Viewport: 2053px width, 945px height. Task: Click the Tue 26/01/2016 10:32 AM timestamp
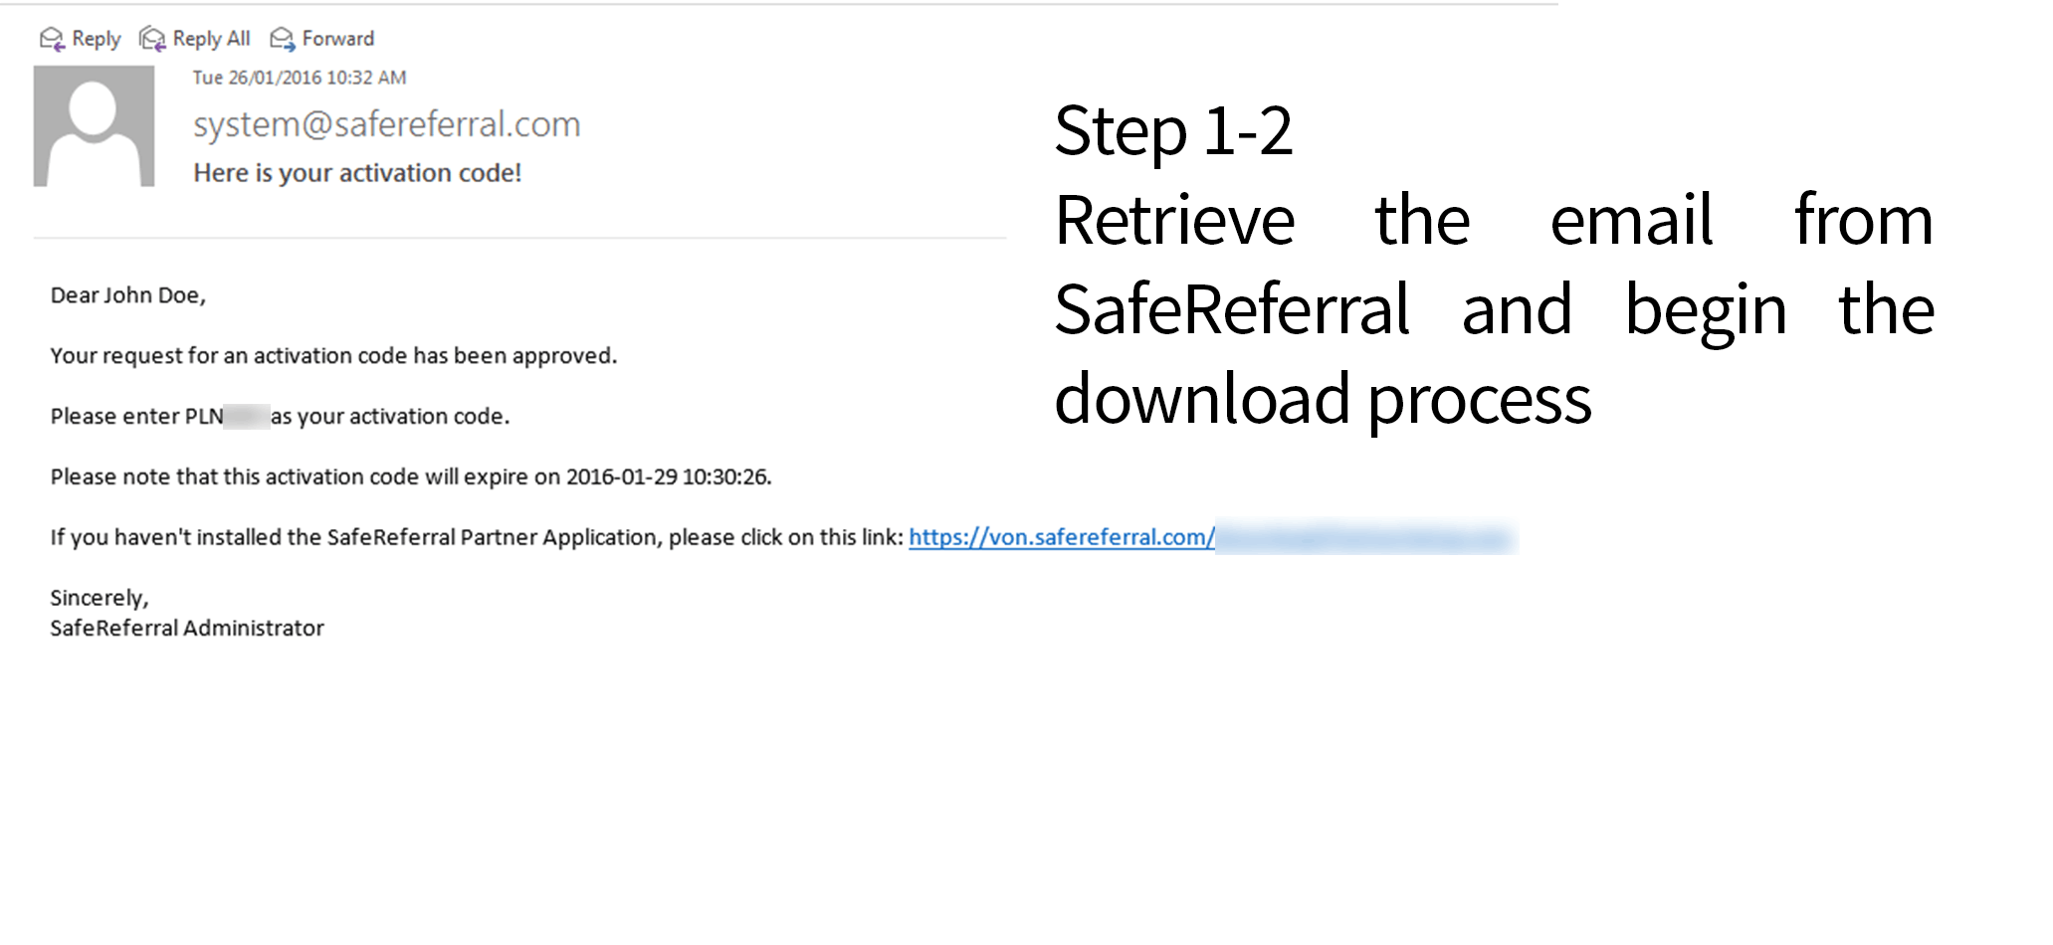(299, 78)
